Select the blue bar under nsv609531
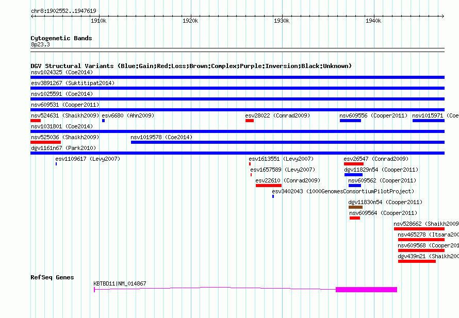The width and height of the screenshot is (459, 318). (x=237, y=110)
